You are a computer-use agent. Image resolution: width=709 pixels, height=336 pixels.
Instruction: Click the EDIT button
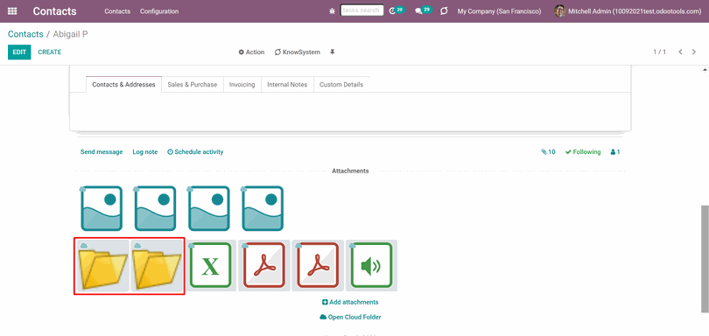(19, 52)
